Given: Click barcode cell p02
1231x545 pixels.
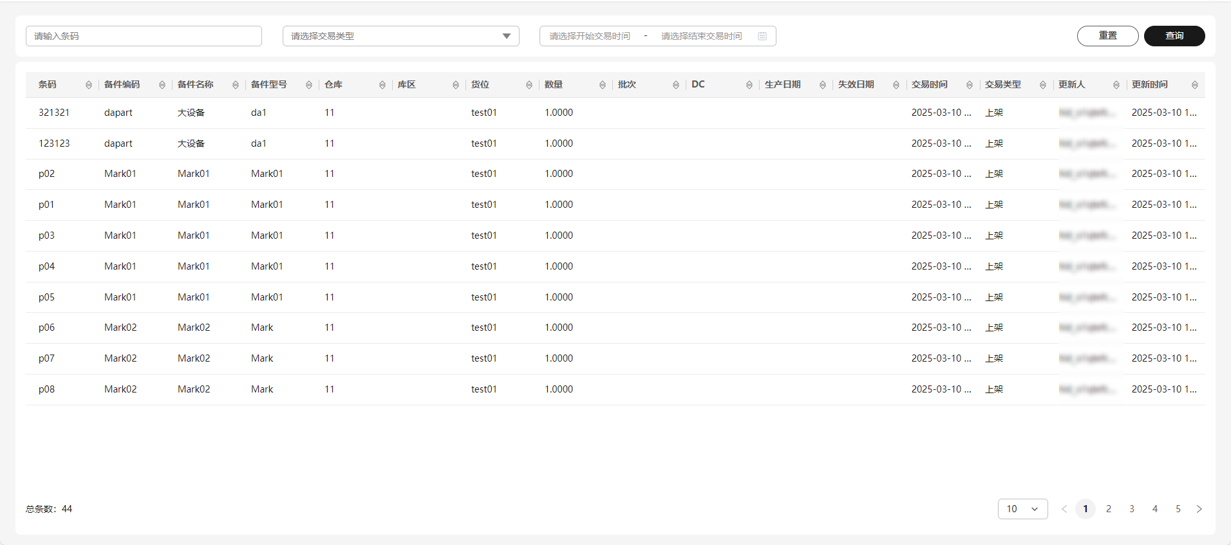Looking at the screenshot, I should [46, 174].
